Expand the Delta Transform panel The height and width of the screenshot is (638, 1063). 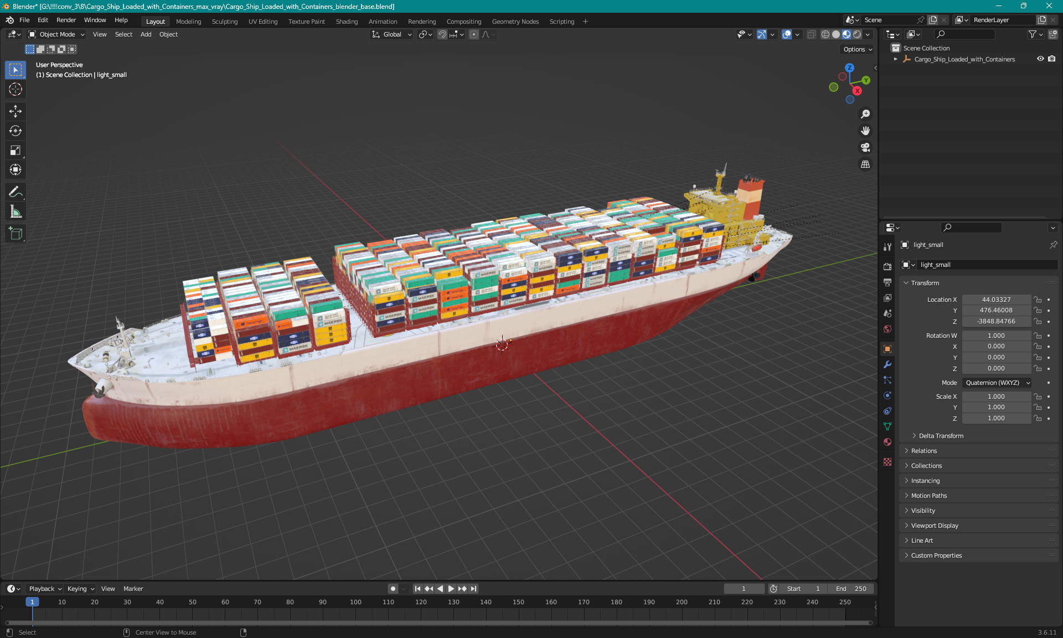[x=941, y=436]
